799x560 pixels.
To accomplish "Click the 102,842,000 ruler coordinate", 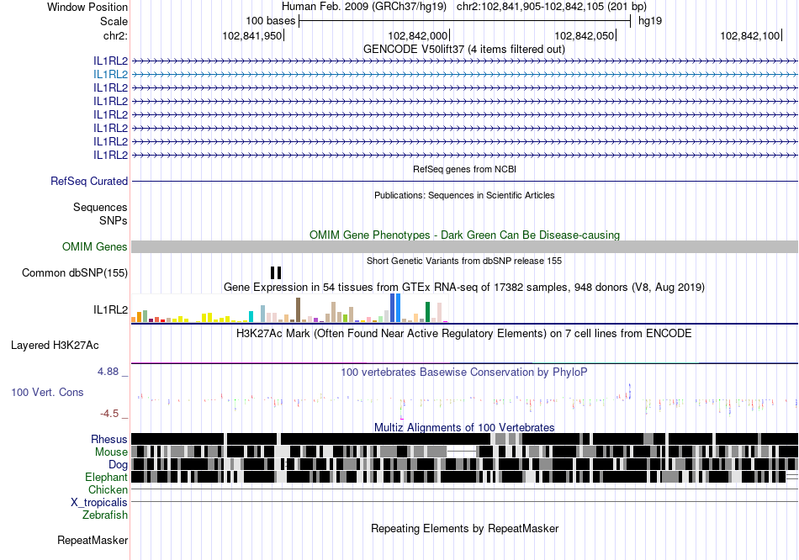I will (x=418, y=35).
